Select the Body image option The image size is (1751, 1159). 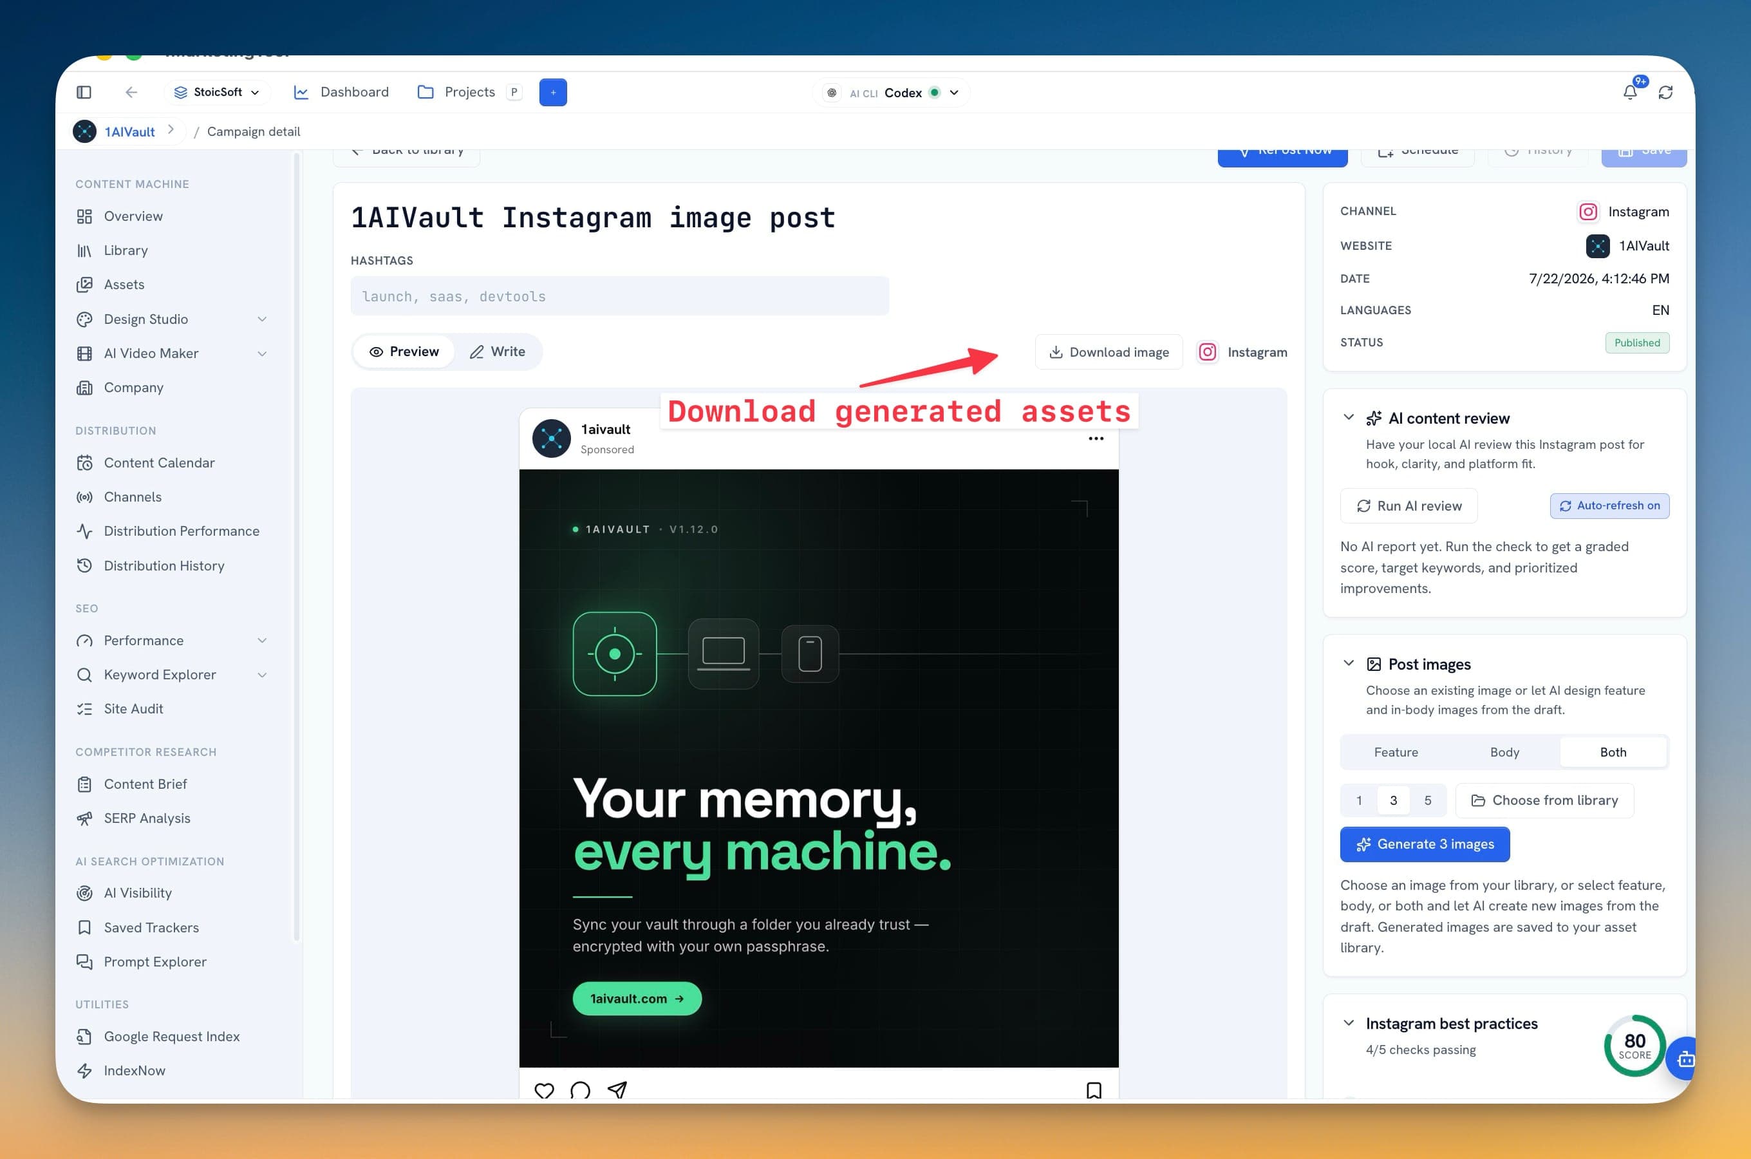[x=1504, y=751]
